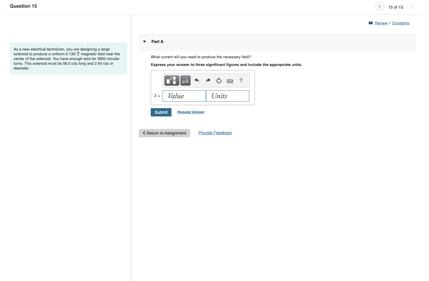Open the Constants reference

[x=401, y=23]
